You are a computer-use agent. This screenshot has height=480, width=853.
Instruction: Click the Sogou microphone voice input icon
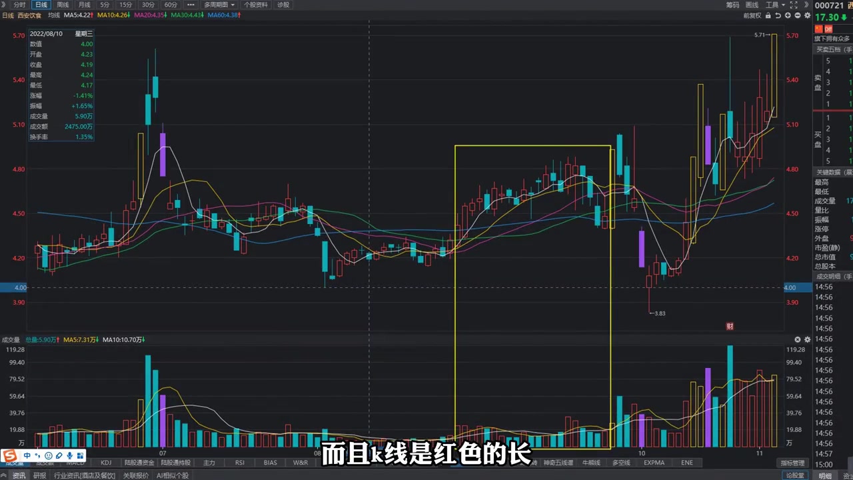tap(69, 456)
